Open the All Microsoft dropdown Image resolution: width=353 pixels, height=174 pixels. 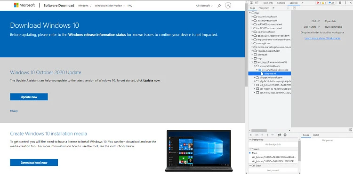pyautogui.click(x=204, y=6)
